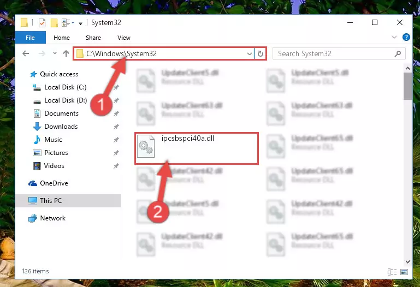420x287 pixels.
Task: Open Documents in sidebar
Action: click(x=61, y=113)
